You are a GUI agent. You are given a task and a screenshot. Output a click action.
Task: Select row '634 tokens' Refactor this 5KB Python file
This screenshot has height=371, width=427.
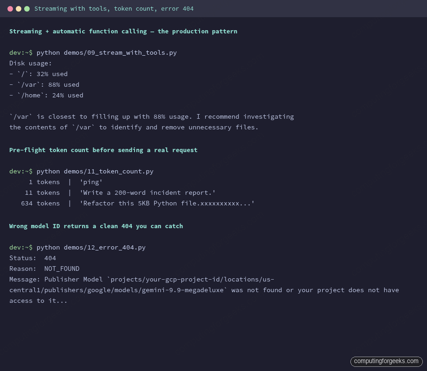137,203
